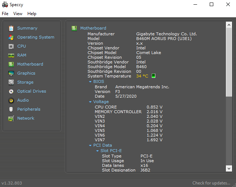
Task: Collapse the BIOS section
Action: pyautogui.click(x=90, y=82)
